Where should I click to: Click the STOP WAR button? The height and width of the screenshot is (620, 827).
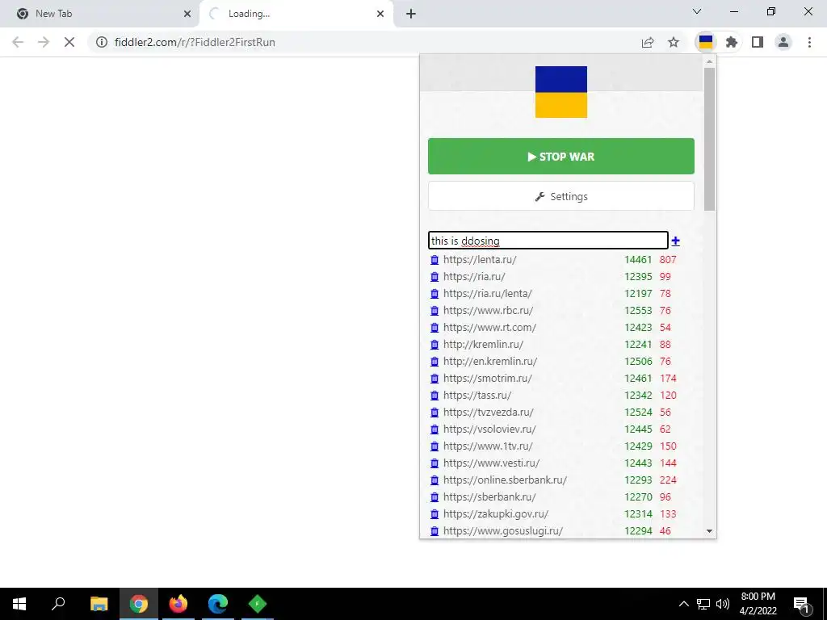click(561, 156)
